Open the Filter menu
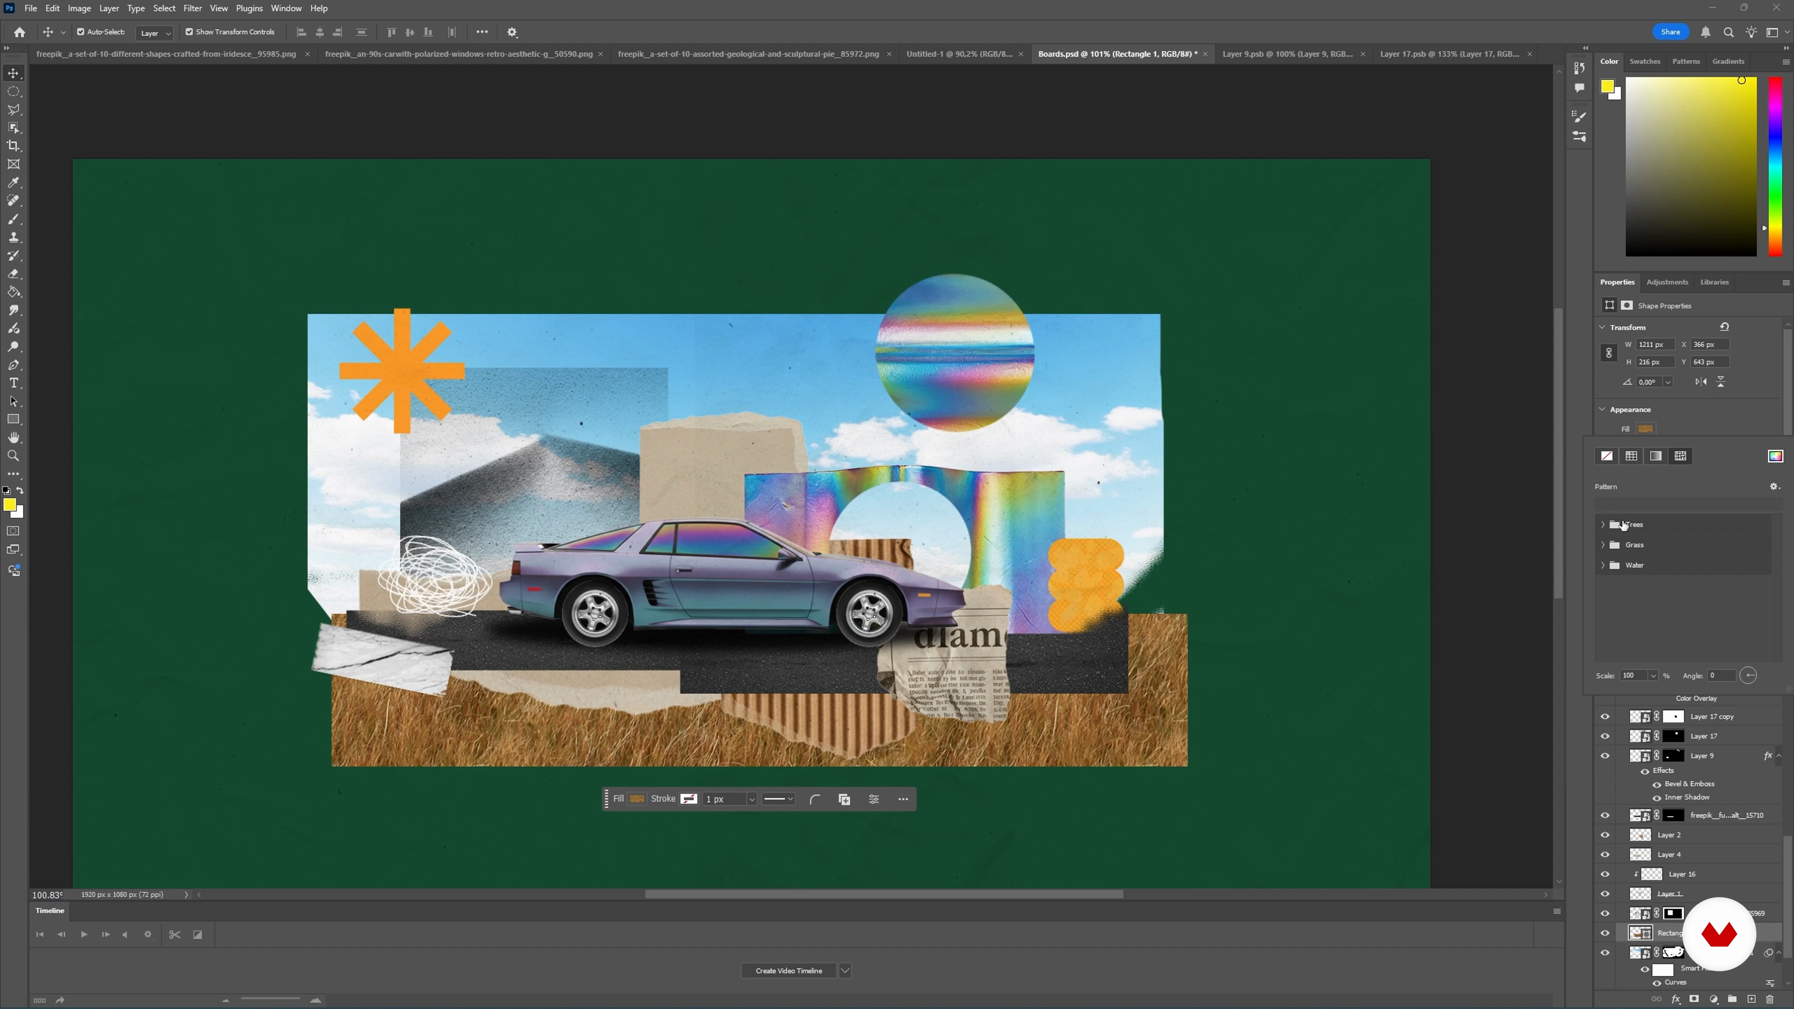Screen dimensions: 1794x1009 pos(192,8)
